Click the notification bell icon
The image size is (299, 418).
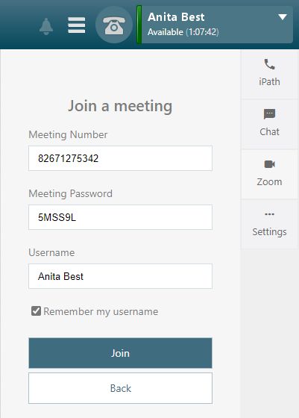click(x=46, y=26)
